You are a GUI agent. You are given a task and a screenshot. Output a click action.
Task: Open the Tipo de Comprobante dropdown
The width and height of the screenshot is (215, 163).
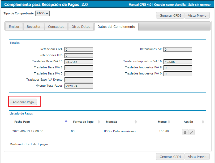(42, 14)
